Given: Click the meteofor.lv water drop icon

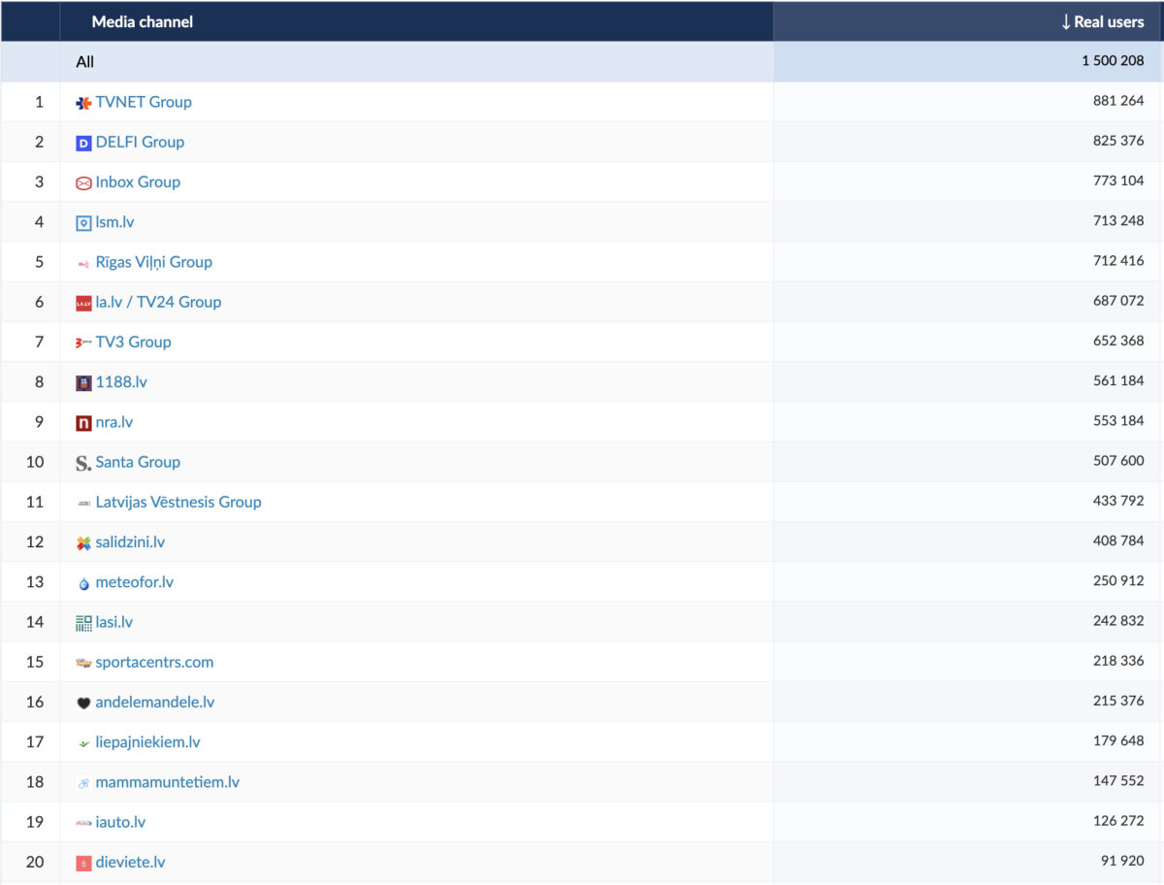Looking at the screenshot, I should pyautogui.click(x=83, y=583).
